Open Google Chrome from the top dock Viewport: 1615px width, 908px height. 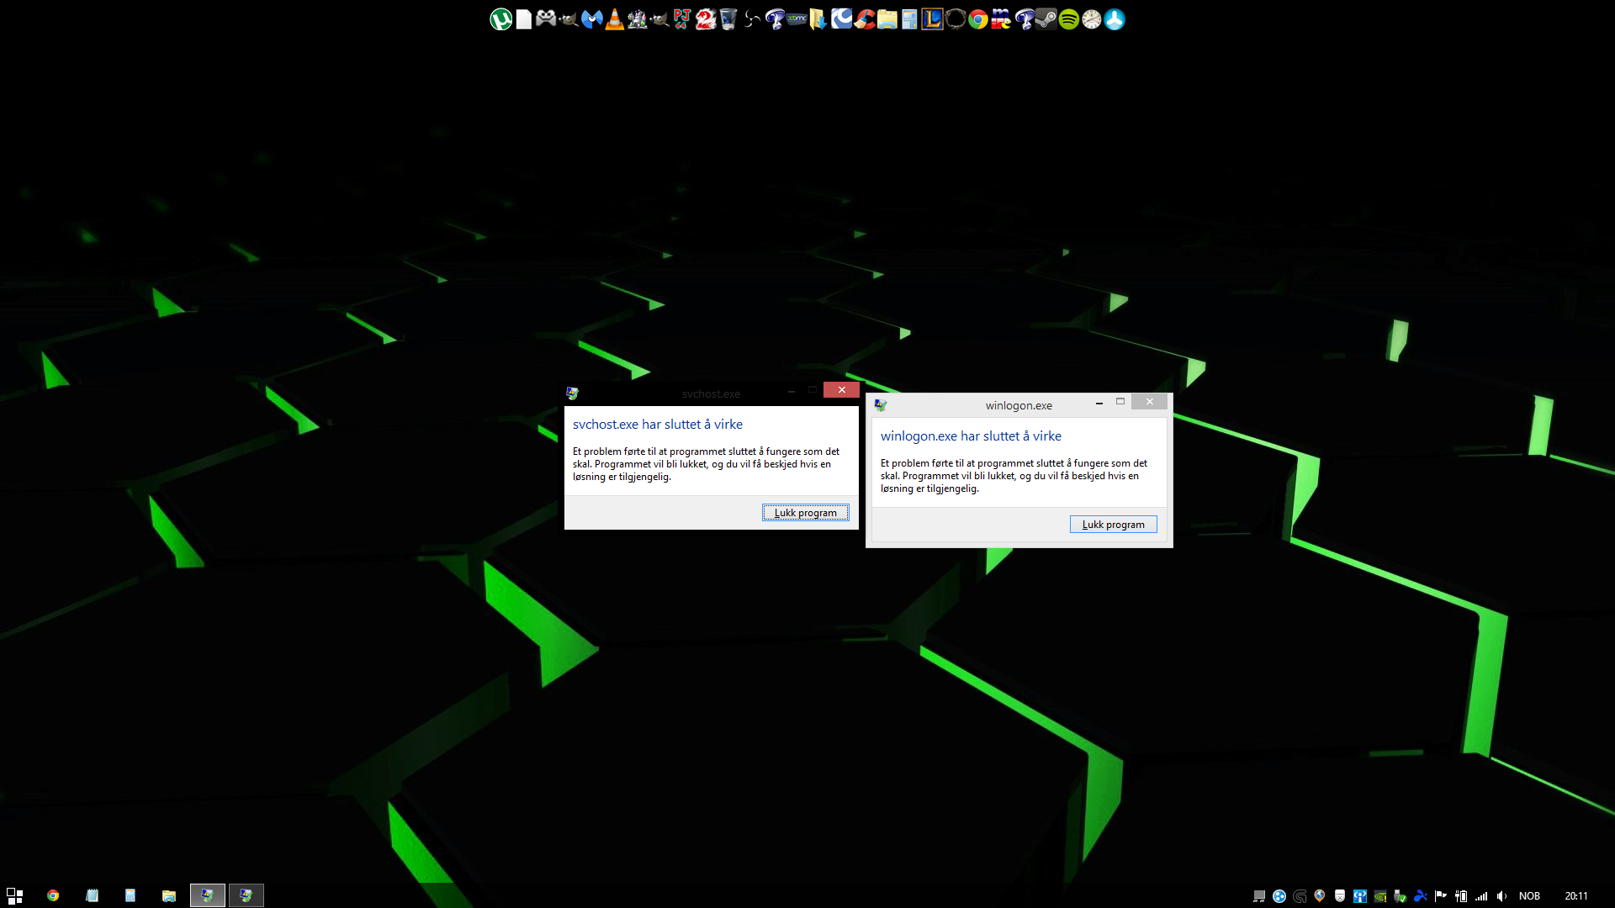click(x=978, y=19)
